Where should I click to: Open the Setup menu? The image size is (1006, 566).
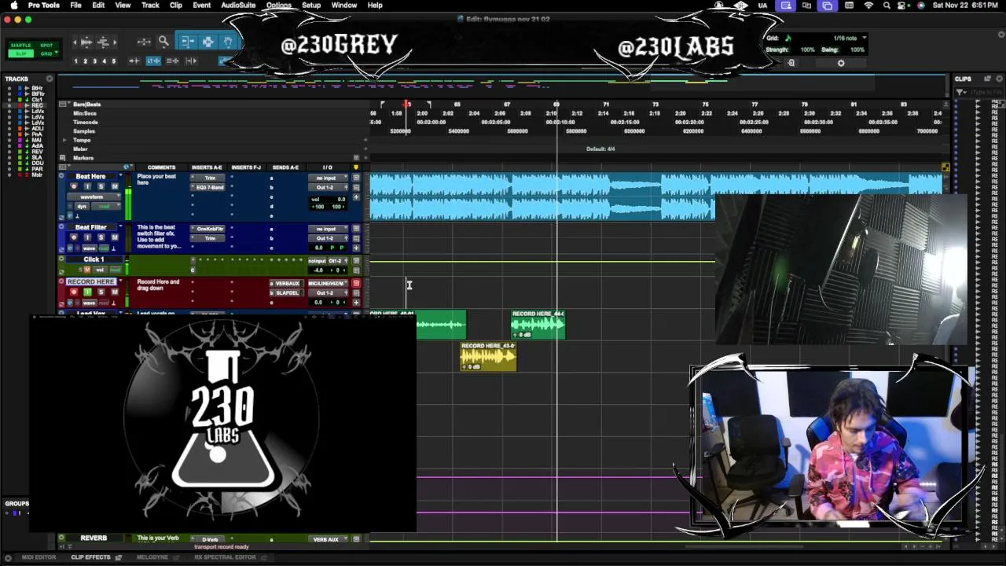pos(311,6)
